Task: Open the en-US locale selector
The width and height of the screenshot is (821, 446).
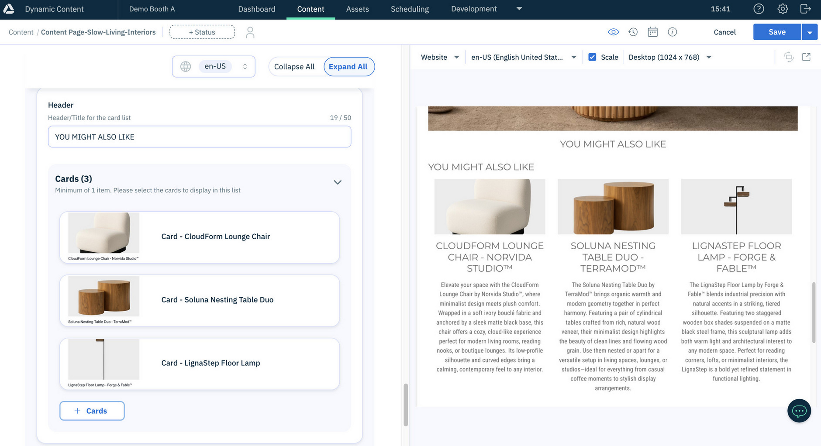Action: (x=214, y=66)
